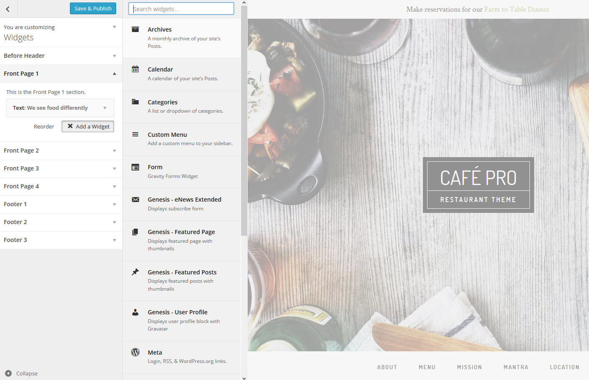Open the MANTRA navigation item

pos(516,367)
